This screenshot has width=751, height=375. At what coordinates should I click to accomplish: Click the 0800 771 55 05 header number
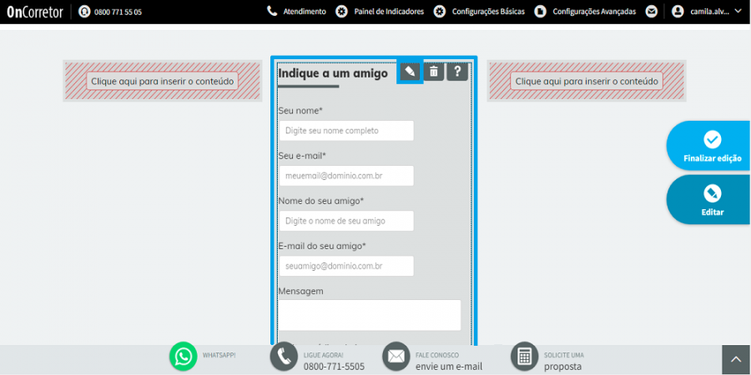click(118, 12)
